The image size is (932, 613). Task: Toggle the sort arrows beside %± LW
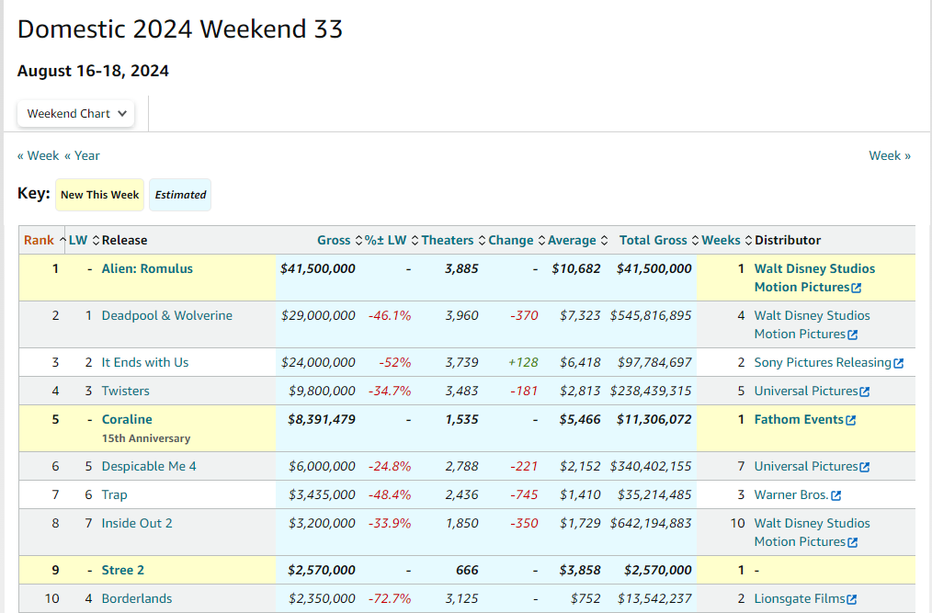[x=415, y=240]
